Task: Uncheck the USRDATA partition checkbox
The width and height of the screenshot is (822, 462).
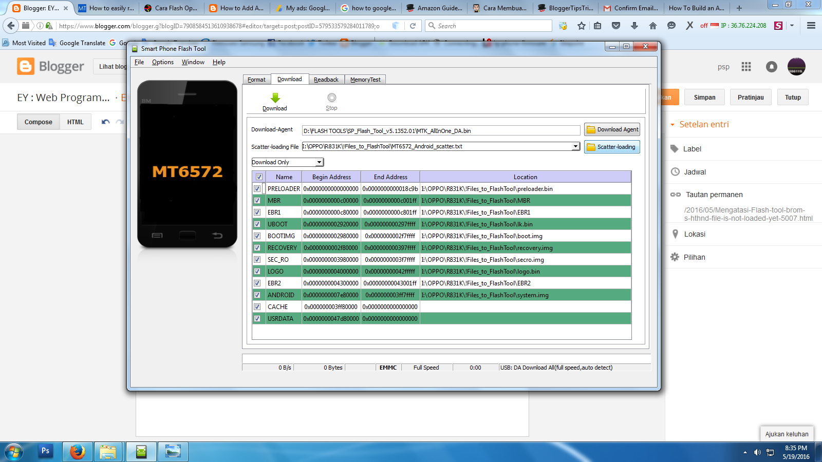Action: pyautogui.click(x=257, y=319)
